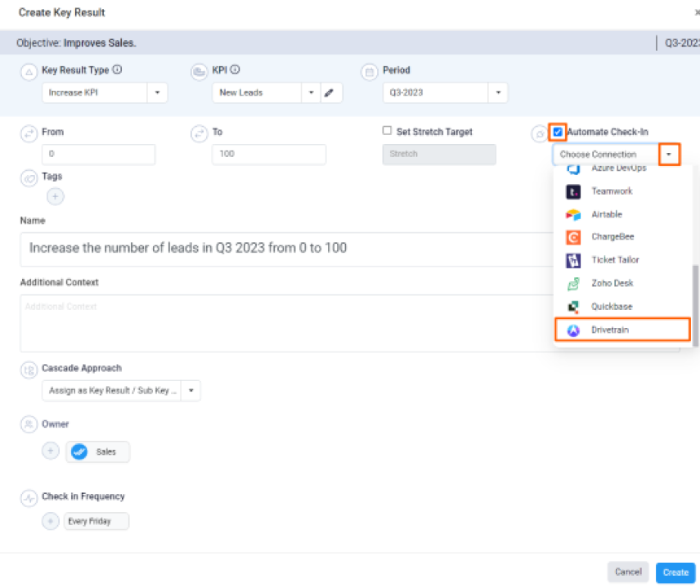Choose Zoho Desk from the connection list
Viewport: 700px width, 588px height.
coord(622,283)
